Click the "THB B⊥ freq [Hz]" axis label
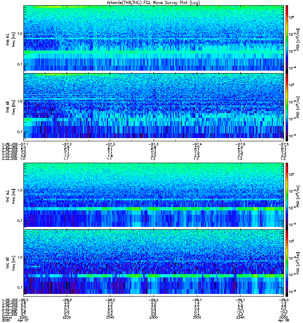The height and width of the screenshot is (323, 303). tap(11, 40)
